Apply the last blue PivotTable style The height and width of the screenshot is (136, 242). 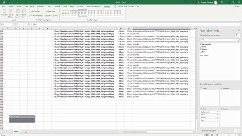point(118,13)
